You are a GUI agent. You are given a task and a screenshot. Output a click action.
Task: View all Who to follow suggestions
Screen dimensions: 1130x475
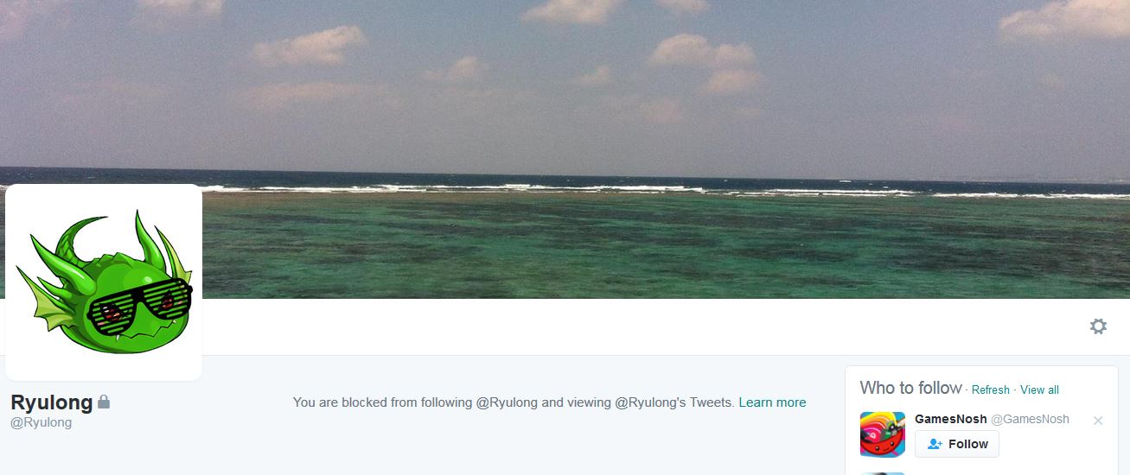tap(1039, 390)
